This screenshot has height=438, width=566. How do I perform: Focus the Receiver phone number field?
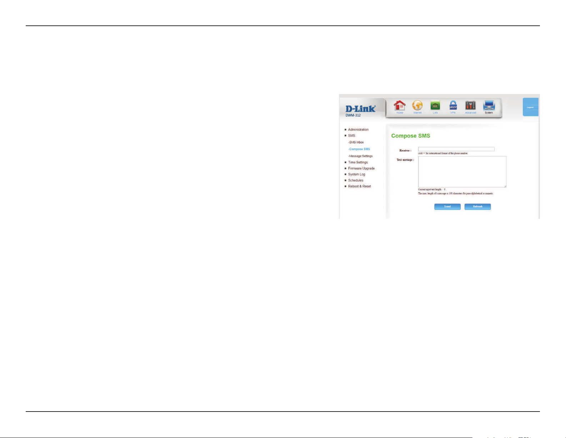(456, 149)
